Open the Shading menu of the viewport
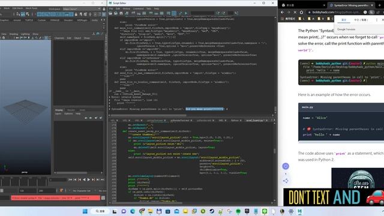The image size is (384, 216). coord(14,34)
